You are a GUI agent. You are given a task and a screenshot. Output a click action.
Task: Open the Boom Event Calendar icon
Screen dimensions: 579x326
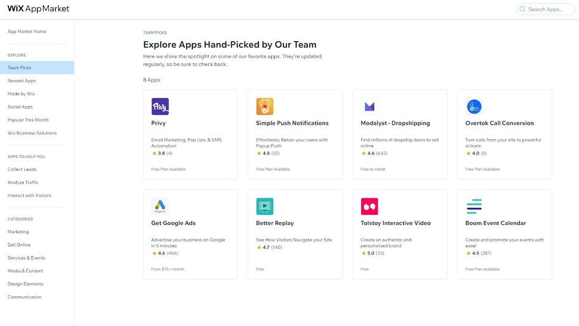(474, 207)
